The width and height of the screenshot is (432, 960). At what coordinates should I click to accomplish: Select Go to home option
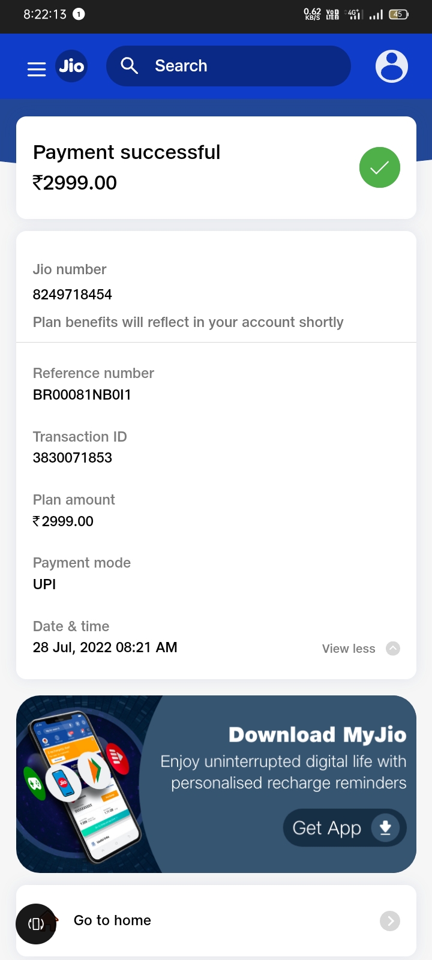coord(112,920)
